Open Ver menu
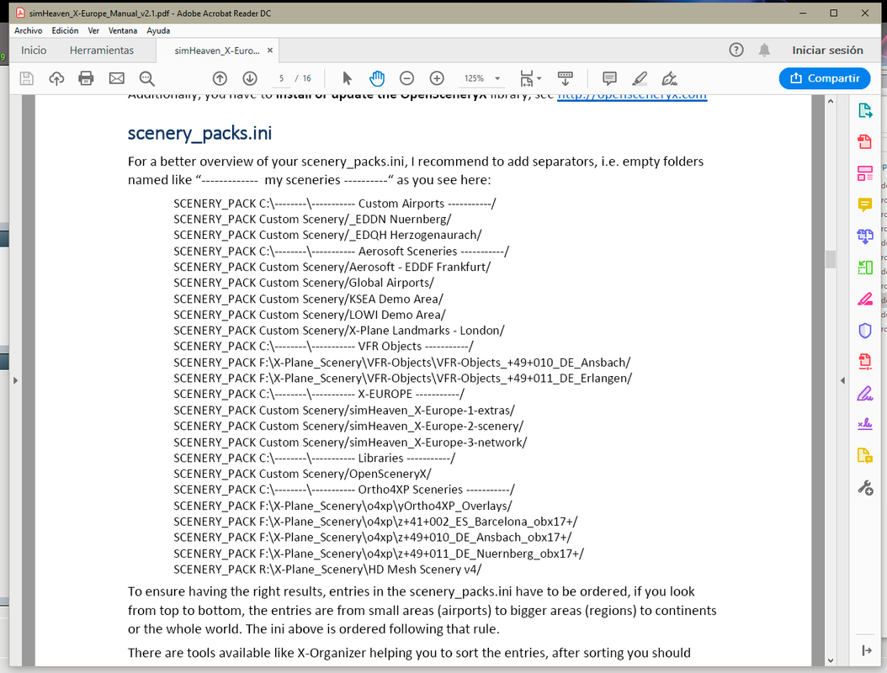This screenshot has width=887, height=673. coord(93,30)
